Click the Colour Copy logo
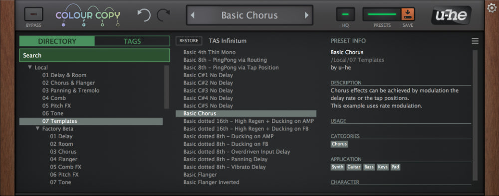Viewport: 499px width, 196px height. [88, 15]
